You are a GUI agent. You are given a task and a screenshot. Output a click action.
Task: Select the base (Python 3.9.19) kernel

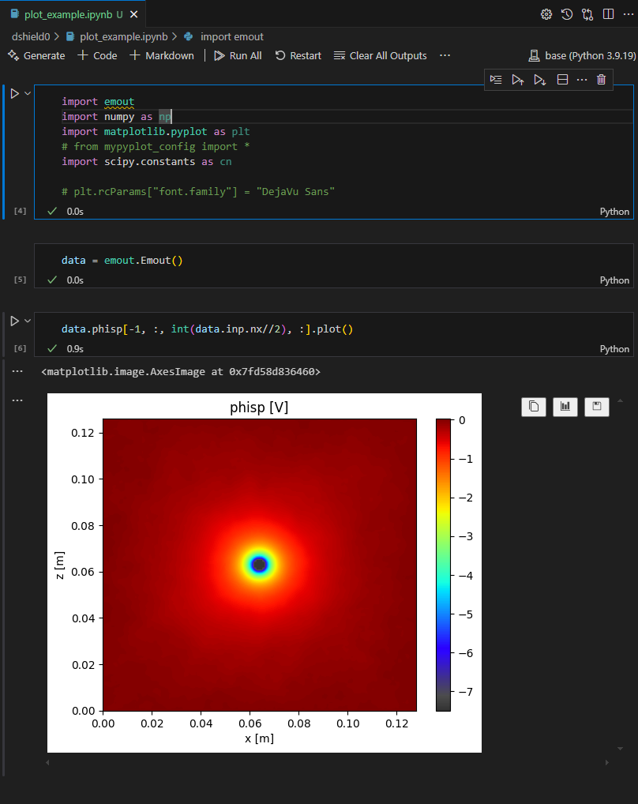[x=582, y=55]
